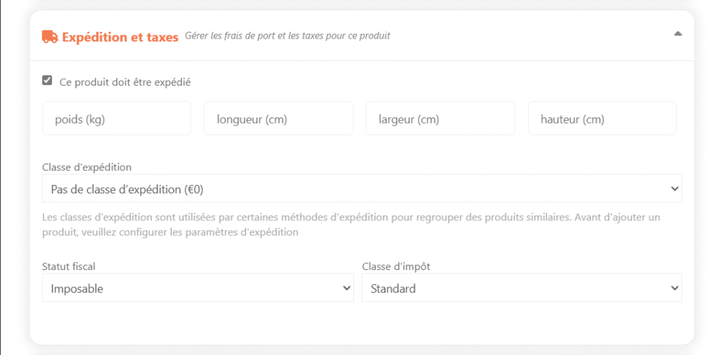Viewport: 708px width, 355px height.
Task: Collapse the Expédition et taxes panel arrow
Action: (x=678, y=34)
